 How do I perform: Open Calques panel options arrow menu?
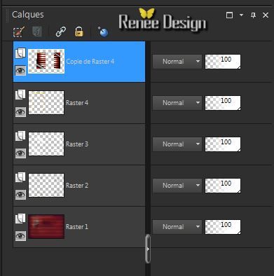coord(241,15)
